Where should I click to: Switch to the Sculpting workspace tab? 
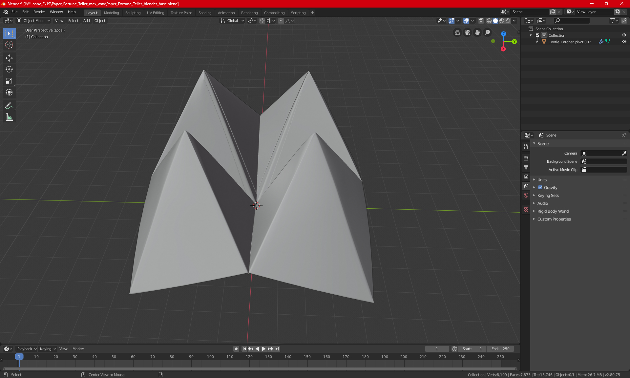pos(133,13)
